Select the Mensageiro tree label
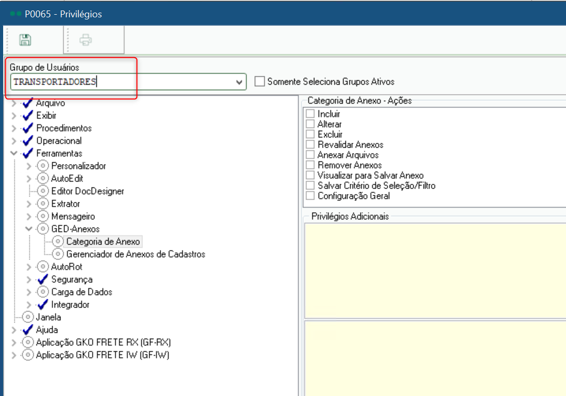Image resolution: width=566 pixels, height=396 pixels. click(x=73, y=216)
